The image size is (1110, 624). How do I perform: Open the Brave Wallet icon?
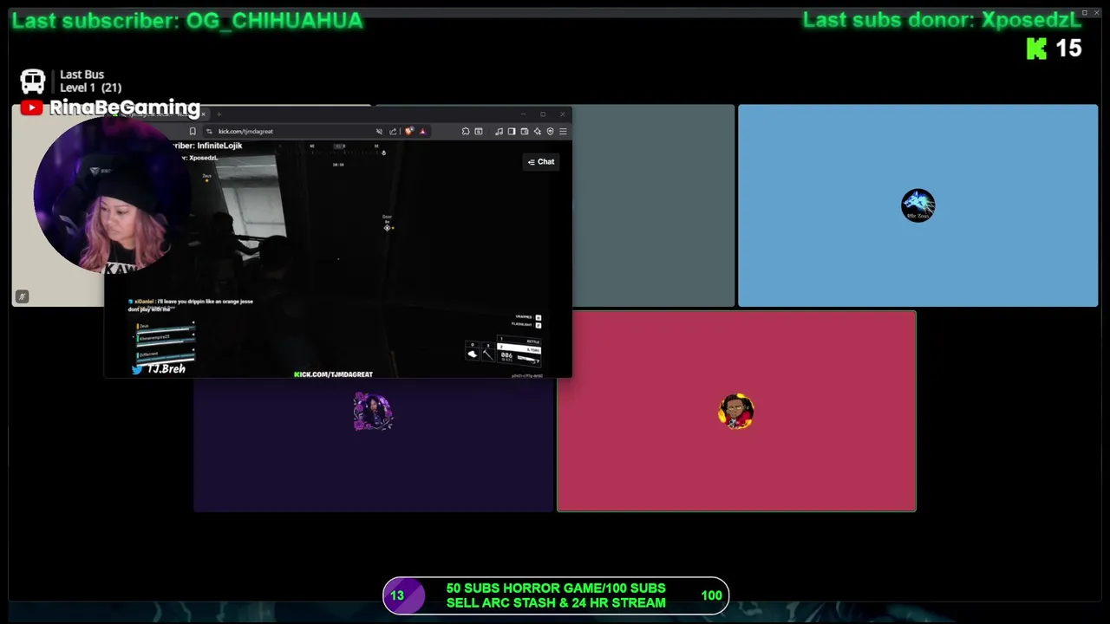(525, 132)
